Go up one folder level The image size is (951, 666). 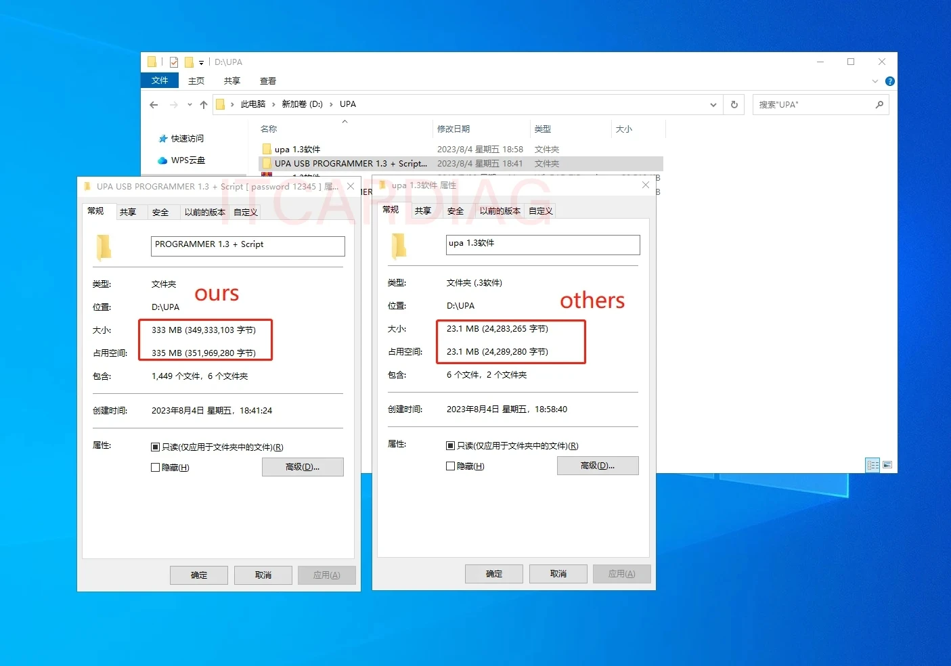pos(204,105)
